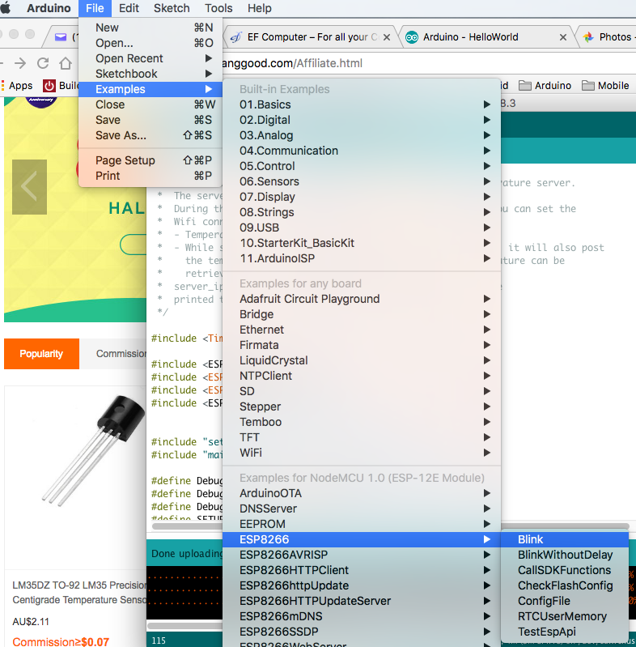The height and width of the screenshot is (647, 636).
Task: Select the RTCUserMemory example sketch
Action: coord(565,616)
